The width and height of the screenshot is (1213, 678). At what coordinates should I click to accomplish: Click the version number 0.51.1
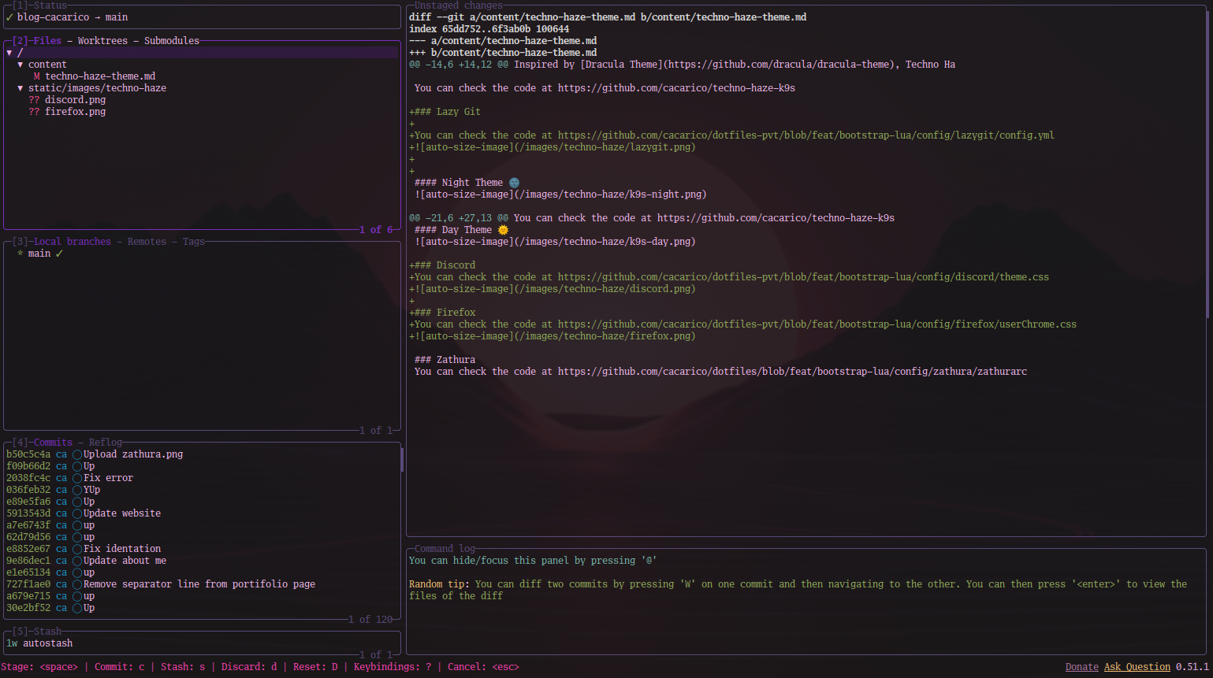tap(1193, 667)
